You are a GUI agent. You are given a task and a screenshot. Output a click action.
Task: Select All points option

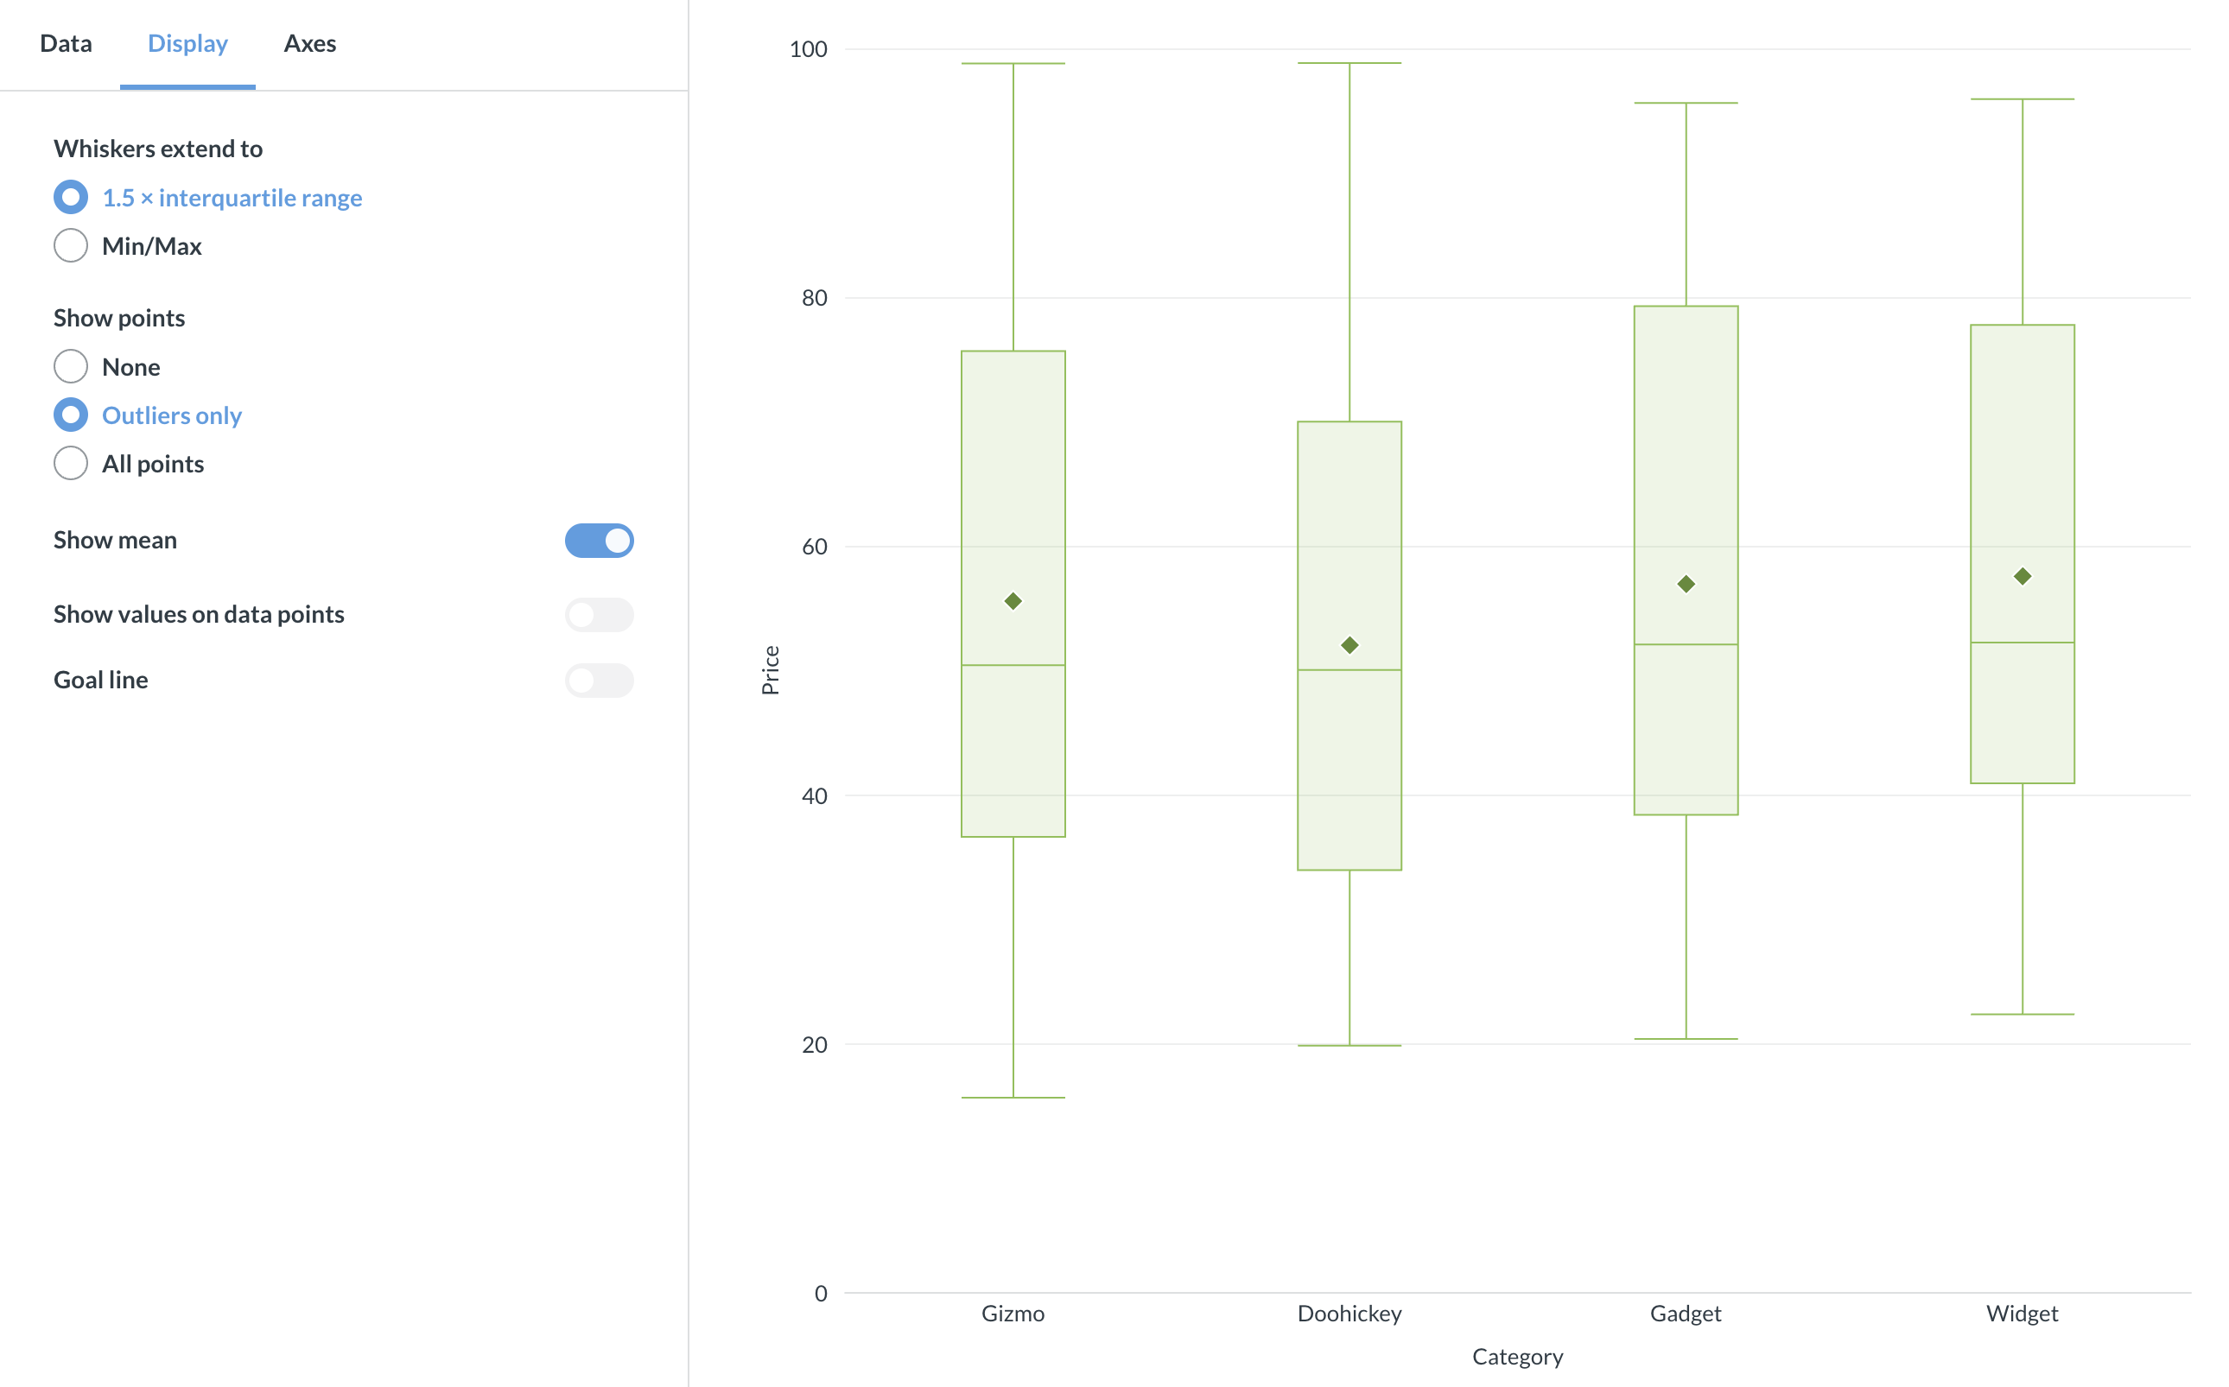(71, 463)
